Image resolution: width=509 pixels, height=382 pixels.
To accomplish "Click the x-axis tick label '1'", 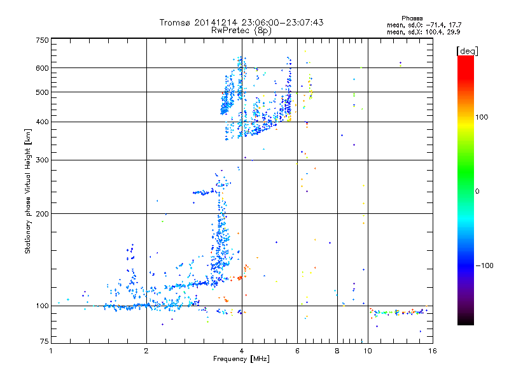I will coord(51,351).
